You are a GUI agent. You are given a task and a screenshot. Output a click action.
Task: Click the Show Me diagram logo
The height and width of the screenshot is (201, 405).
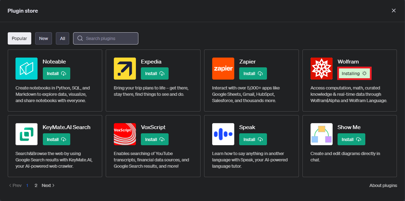coord(321,134)
